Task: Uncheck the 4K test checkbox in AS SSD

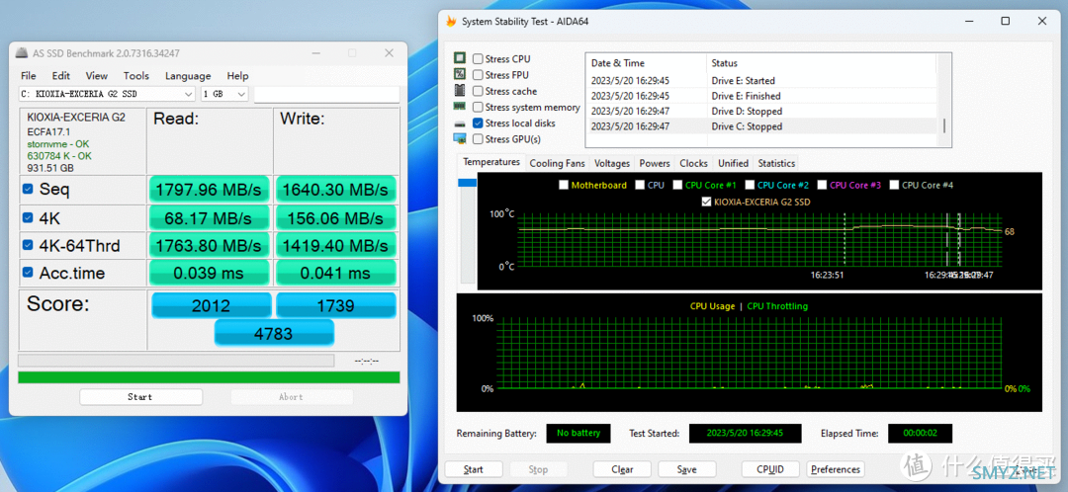Action: 28,217
